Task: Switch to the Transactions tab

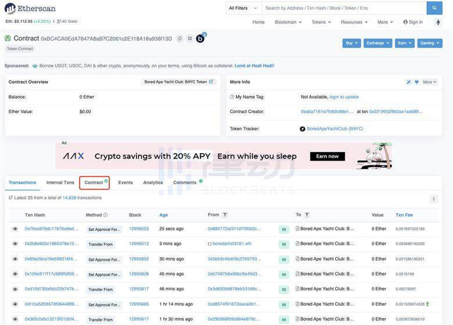Action: click(x=22, y=182)
